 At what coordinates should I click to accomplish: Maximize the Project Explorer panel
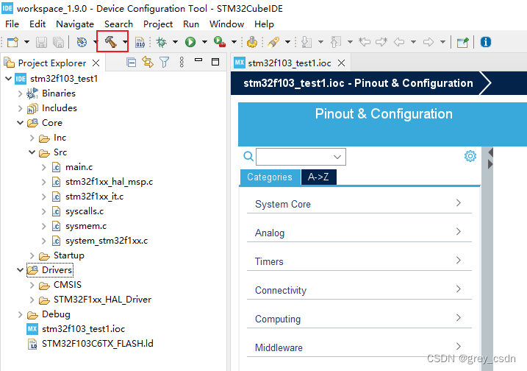(215, 62)
